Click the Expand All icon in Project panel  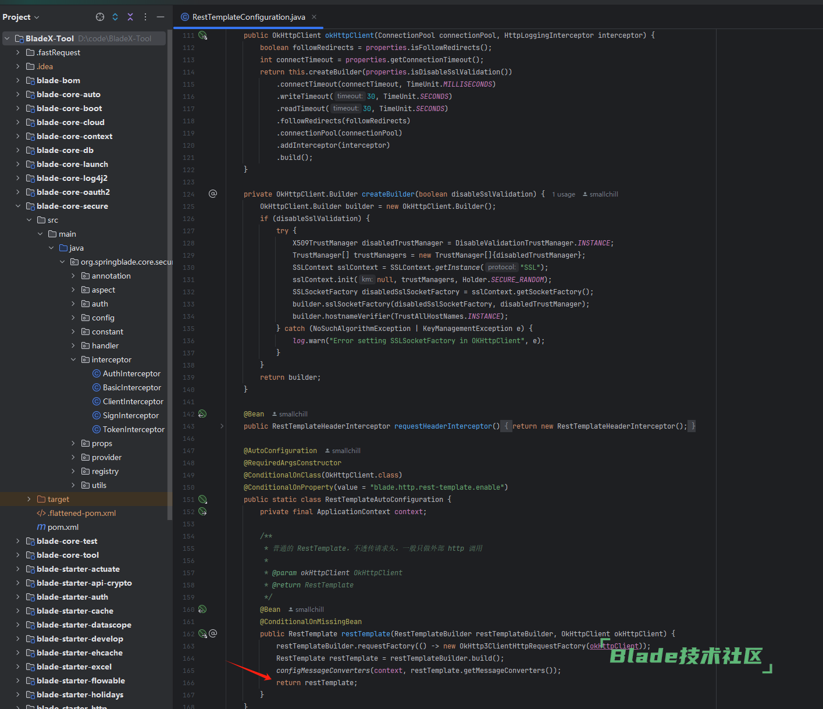point(115,17)
